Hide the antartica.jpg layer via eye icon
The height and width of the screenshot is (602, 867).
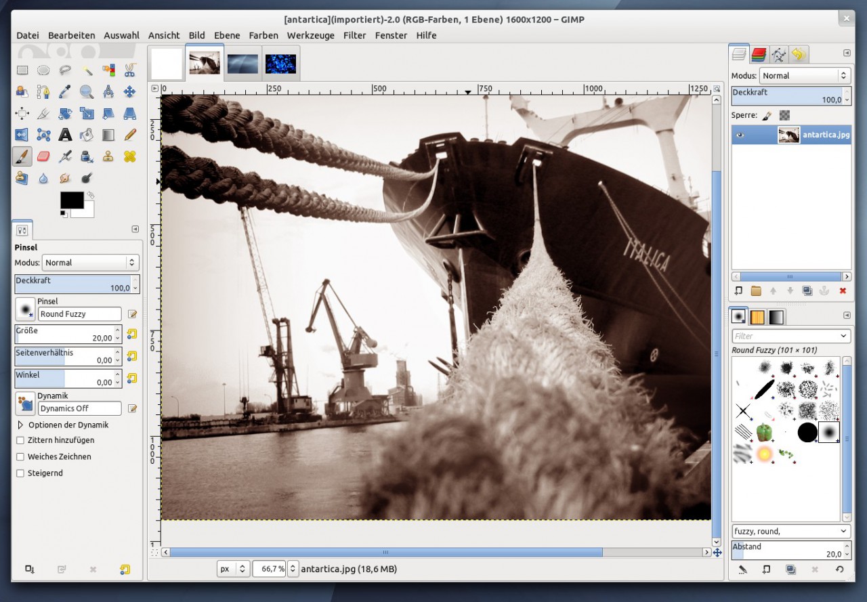(x=740, y=135)
